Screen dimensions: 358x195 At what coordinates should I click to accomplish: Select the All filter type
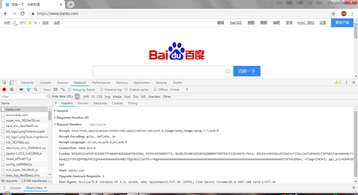click(x=77, y=96)
